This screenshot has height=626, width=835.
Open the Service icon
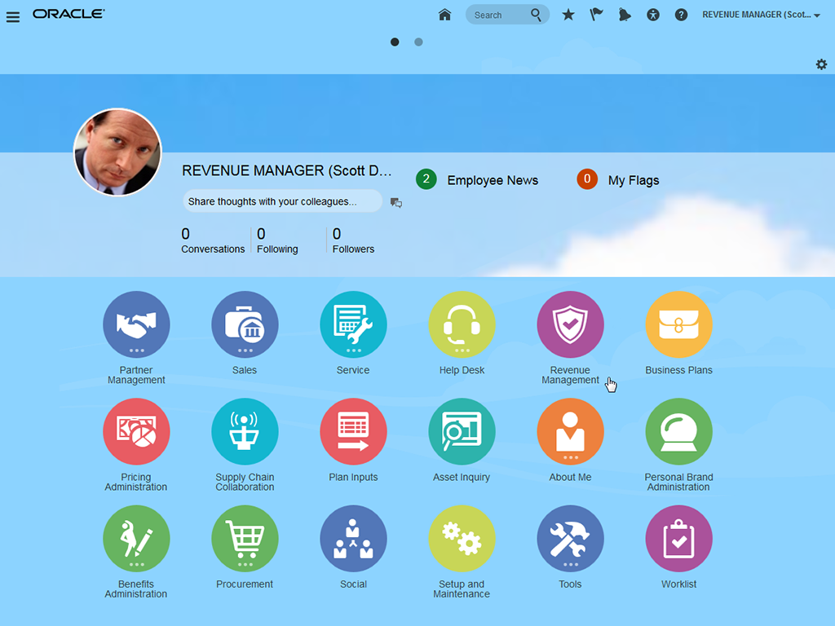click(353, 324)
